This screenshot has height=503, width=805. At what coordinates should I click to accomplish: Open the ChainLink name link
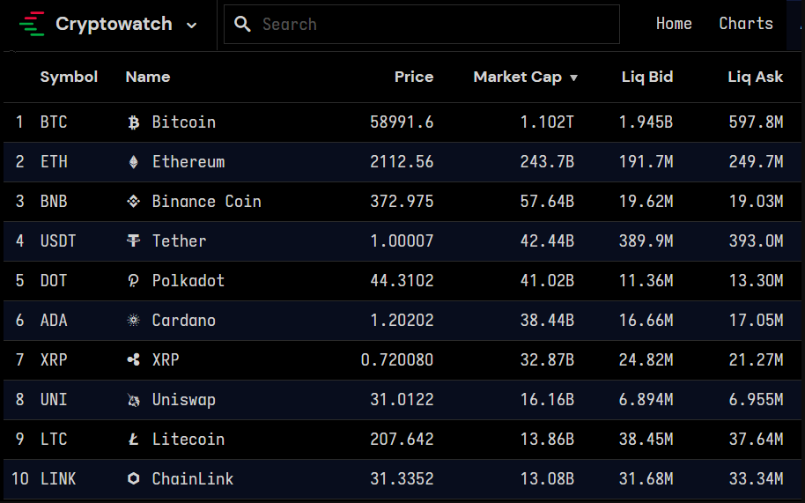click(x=193, y=479)
